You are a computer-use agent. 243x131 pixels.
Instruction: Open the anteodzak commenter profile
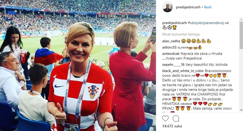171,53
